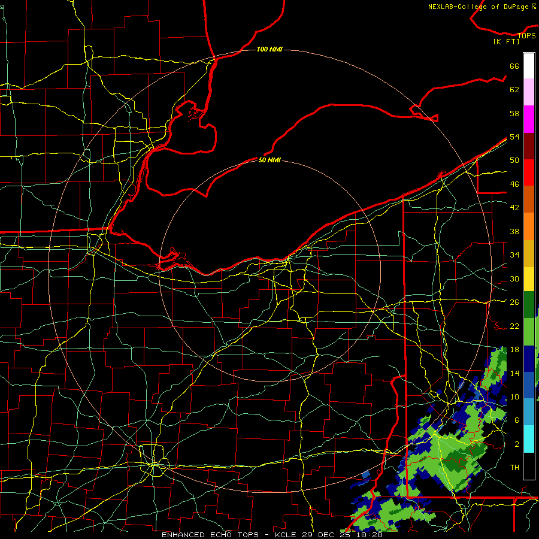Click the "22" legend value
Viewport: 539px width, 539px height.
(514, 326)
